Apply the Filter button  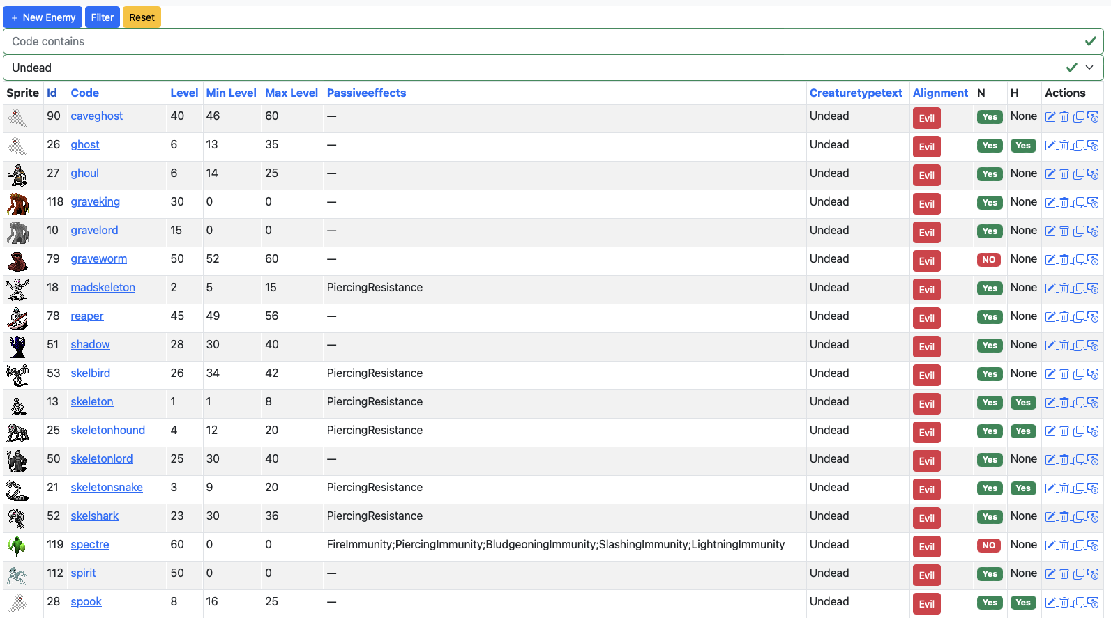103,17
